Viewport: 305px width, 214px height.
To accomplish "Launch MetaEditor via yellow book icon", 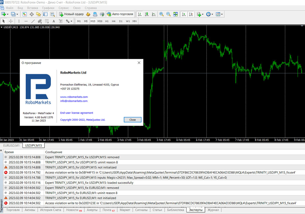I will pyautogui.click(x=88, y=14).
